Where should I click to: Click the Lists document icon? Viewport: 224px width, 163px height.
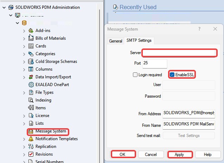31,123
